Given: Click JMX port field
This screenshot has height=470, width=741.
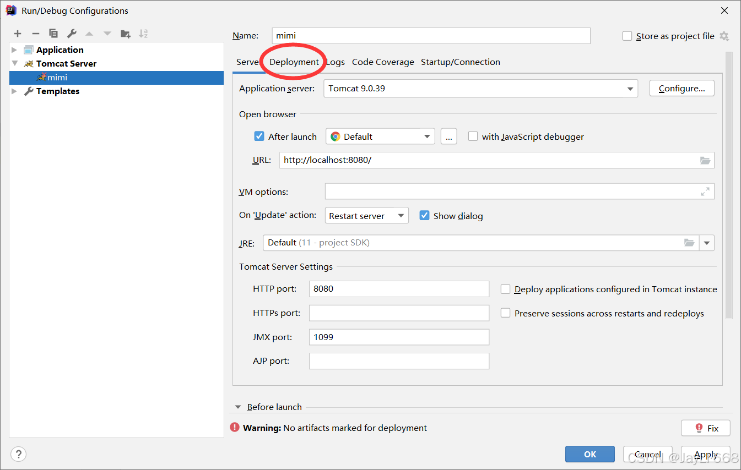Looking at the screenshot, I should coord(399,337).
